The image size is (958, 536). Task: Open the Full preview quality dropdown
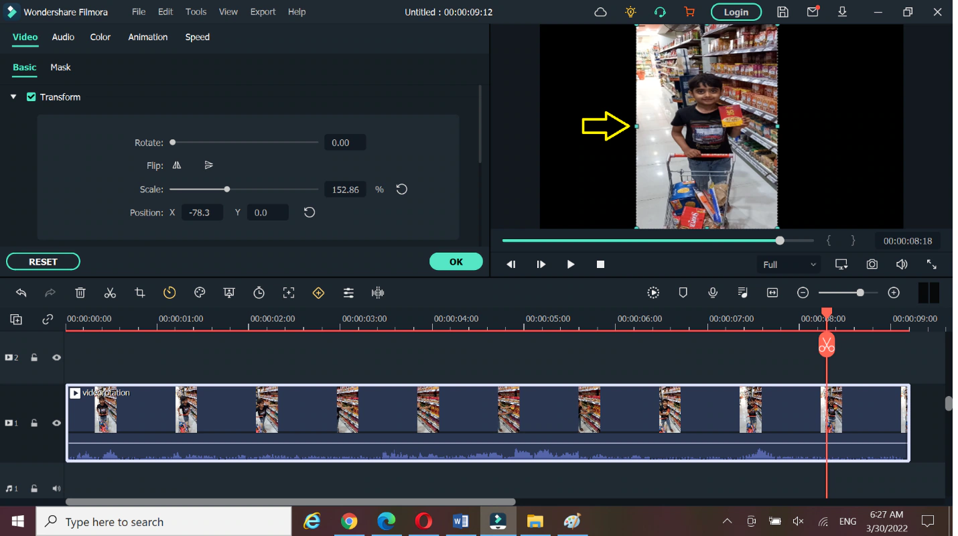(788, 265)
